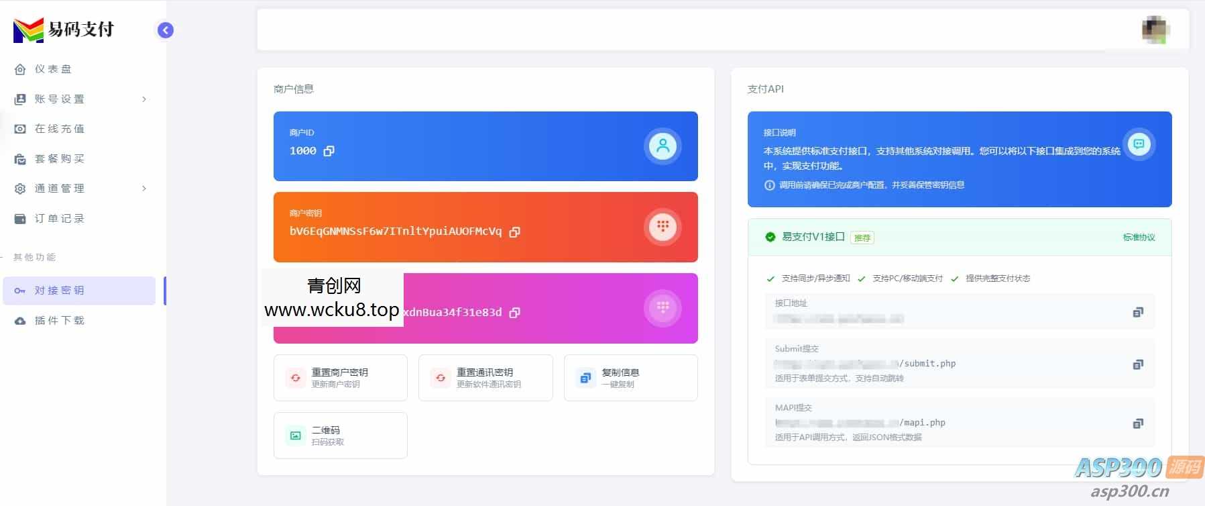
Task: Click 重置商户密钥 button
Action: 341,378
